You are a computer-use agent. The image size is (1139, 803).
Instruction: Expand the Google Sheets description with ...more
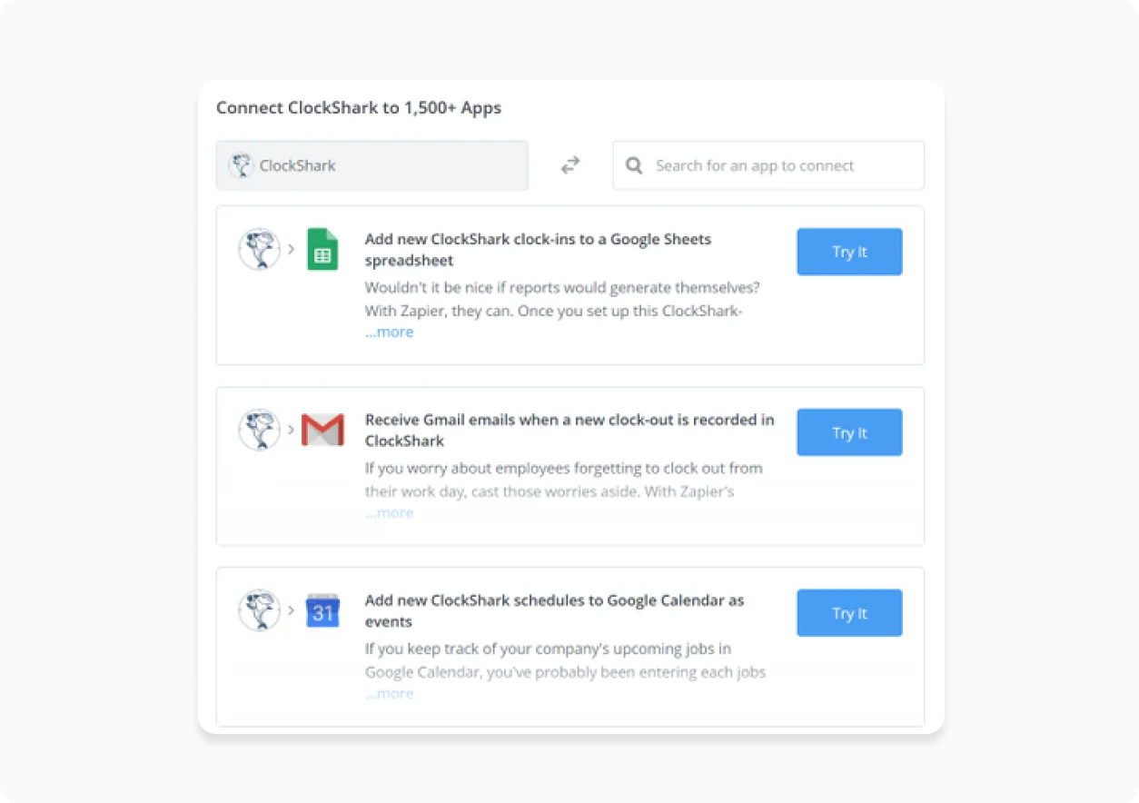coord(389,332)
